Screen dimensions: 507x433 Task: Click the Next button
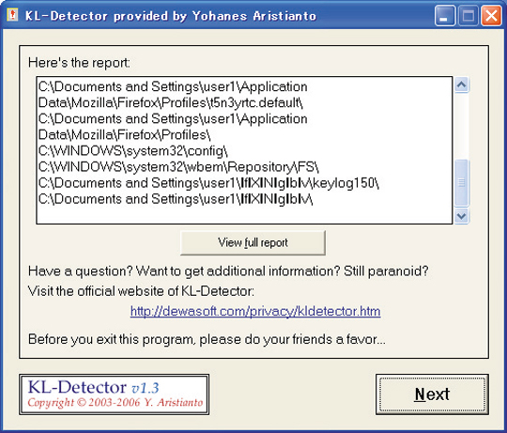(432, 394)
